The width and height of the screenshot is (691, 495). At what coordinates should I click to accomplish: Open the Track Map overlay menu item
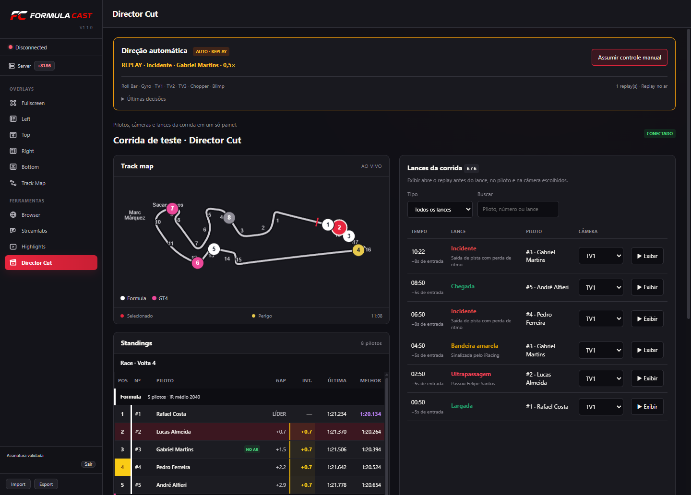51,183
